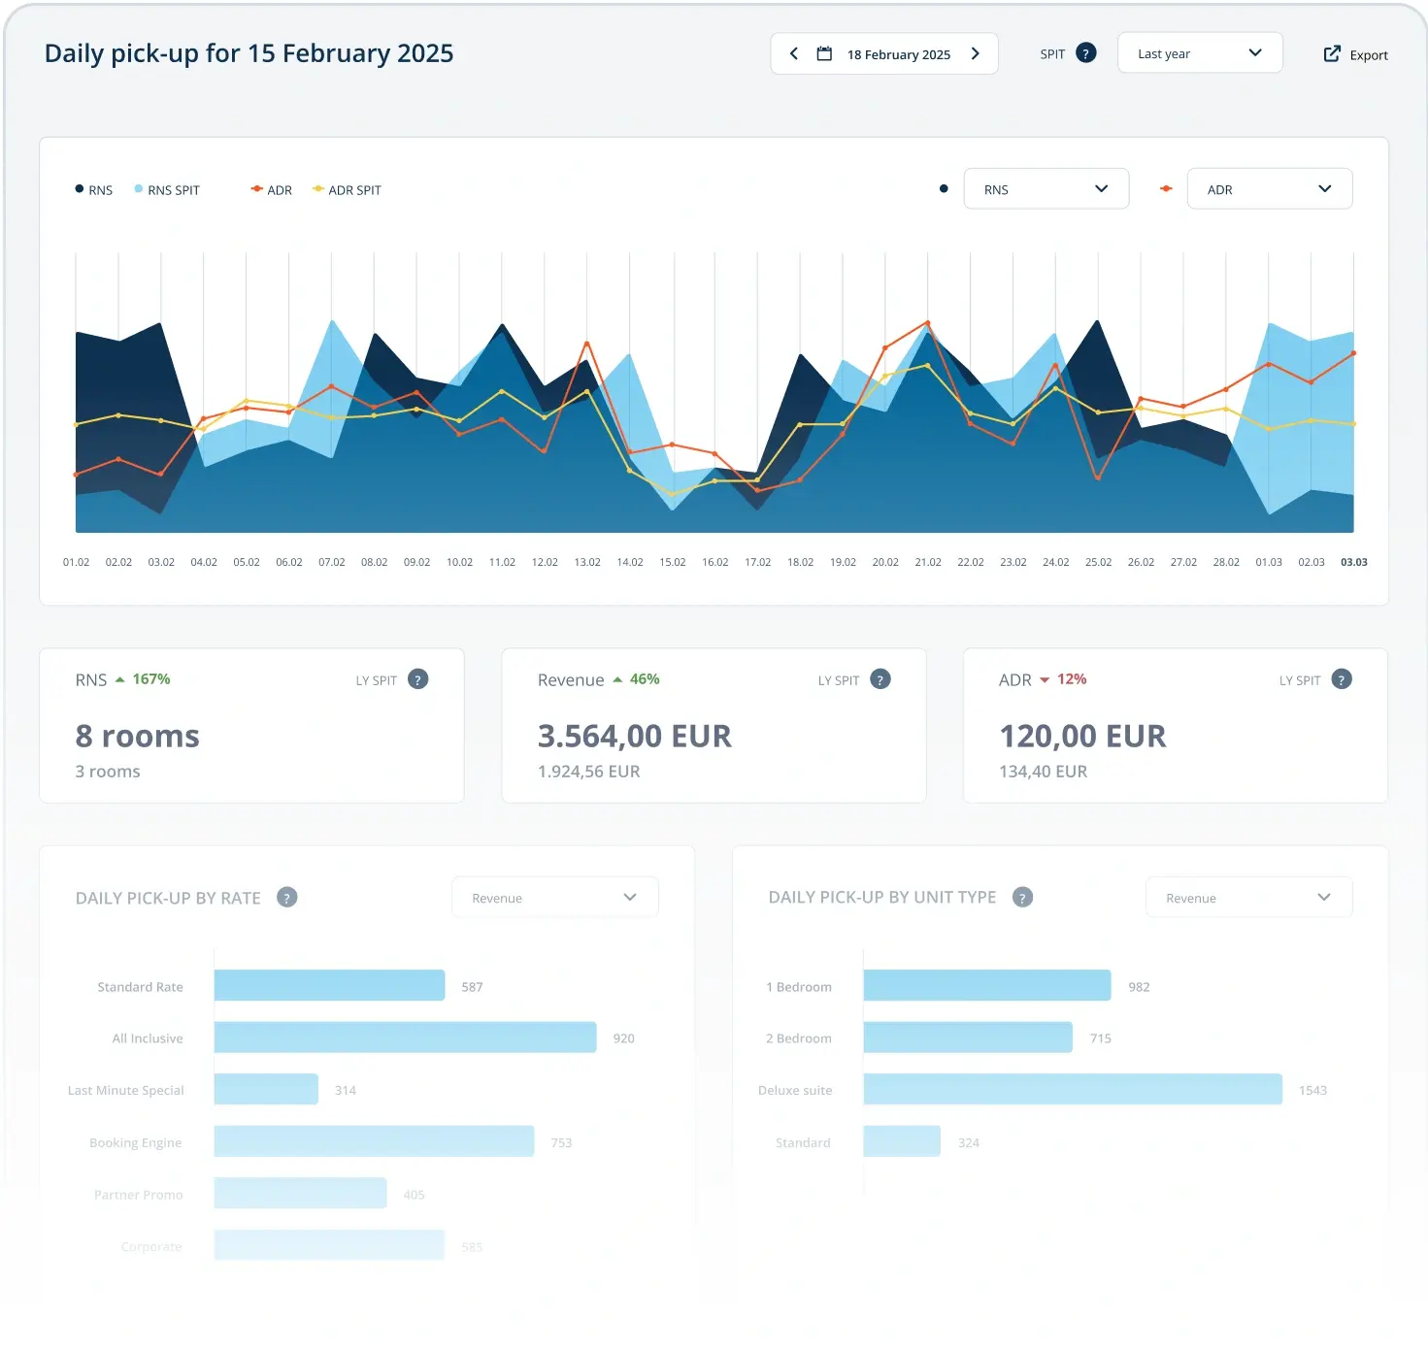
Task: Click the 2 Bedroom row label
Action: 799,1038
